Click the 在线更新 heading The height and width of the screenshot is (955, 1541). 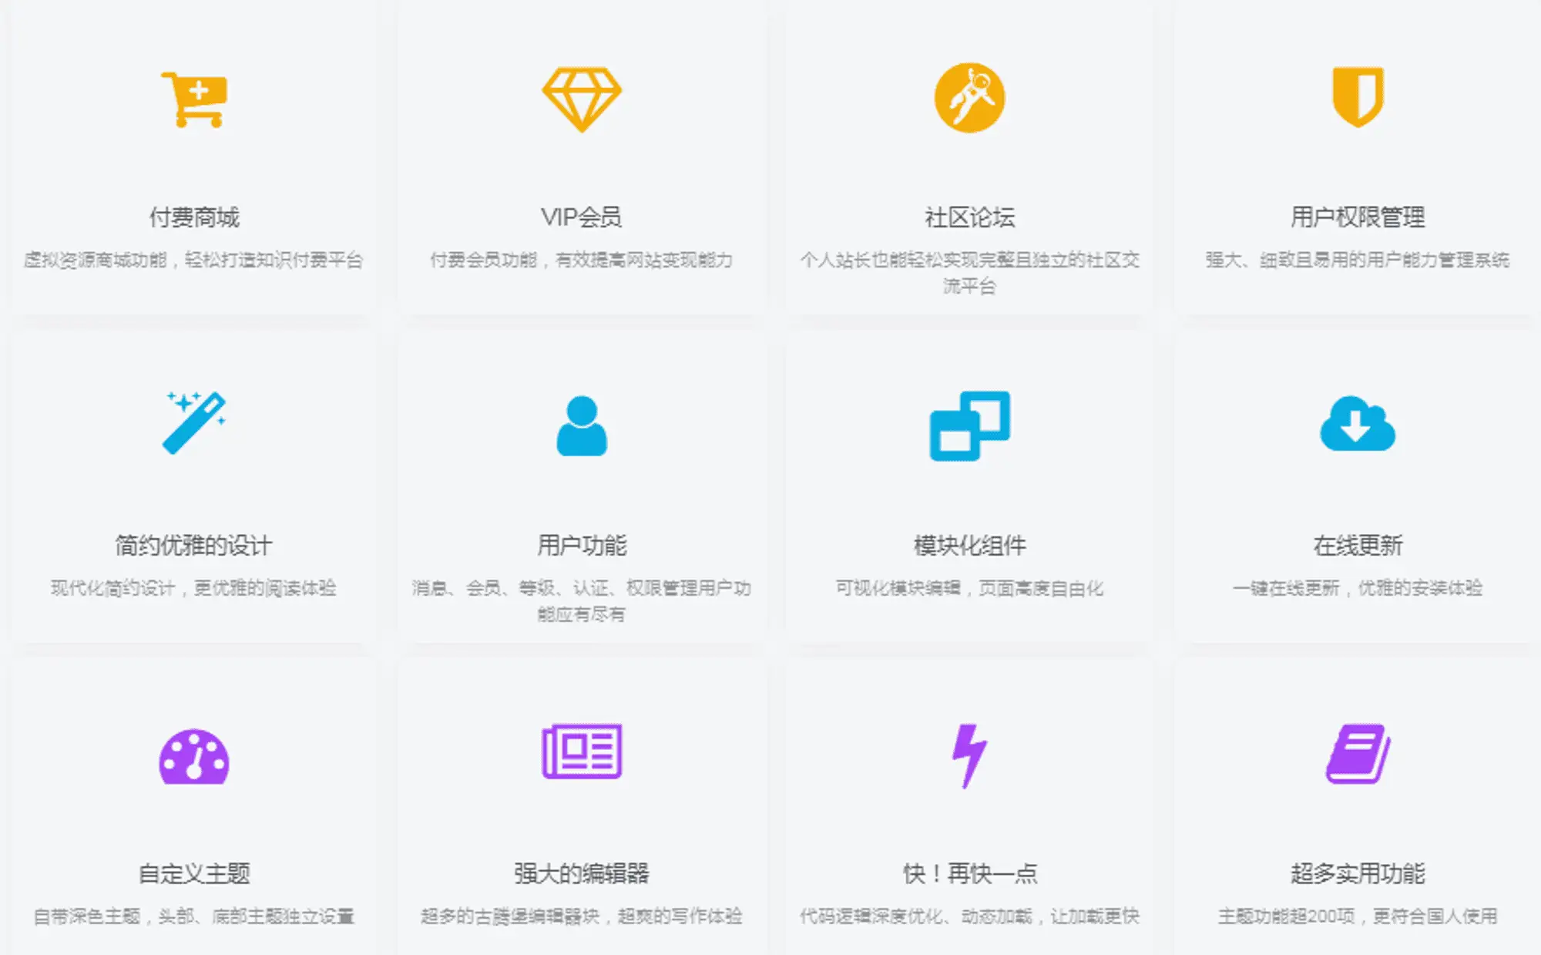tap(1358, 546)
